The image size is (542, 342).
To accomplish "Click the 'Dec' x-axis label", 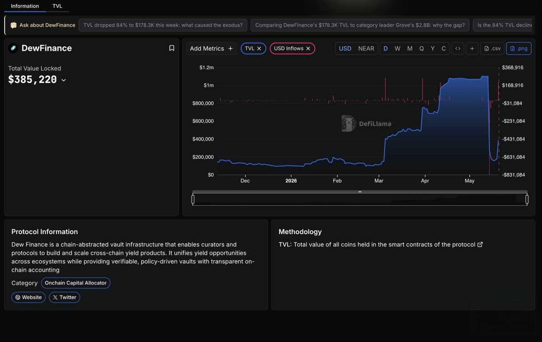I will [x=245, y=180].
